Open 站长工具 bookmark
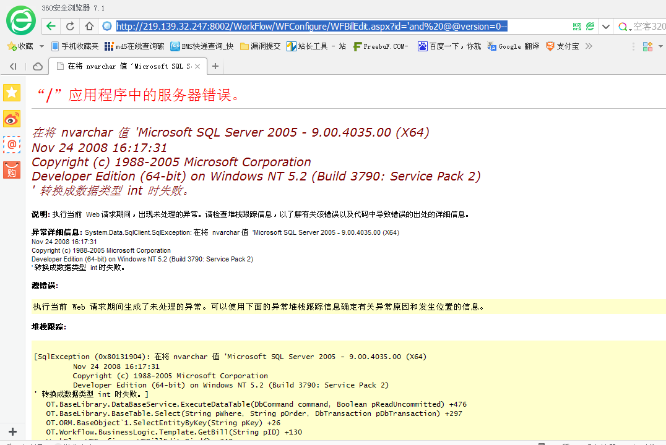 [x=316, y=46]
